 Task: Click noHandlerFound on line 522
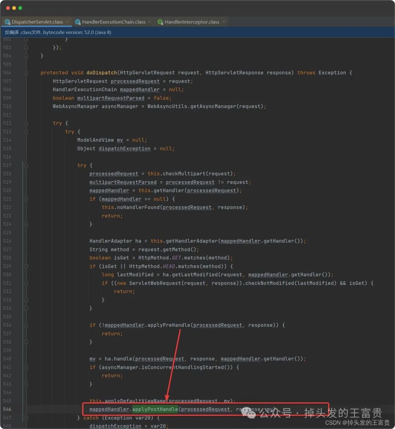click(x=138, y=207)
